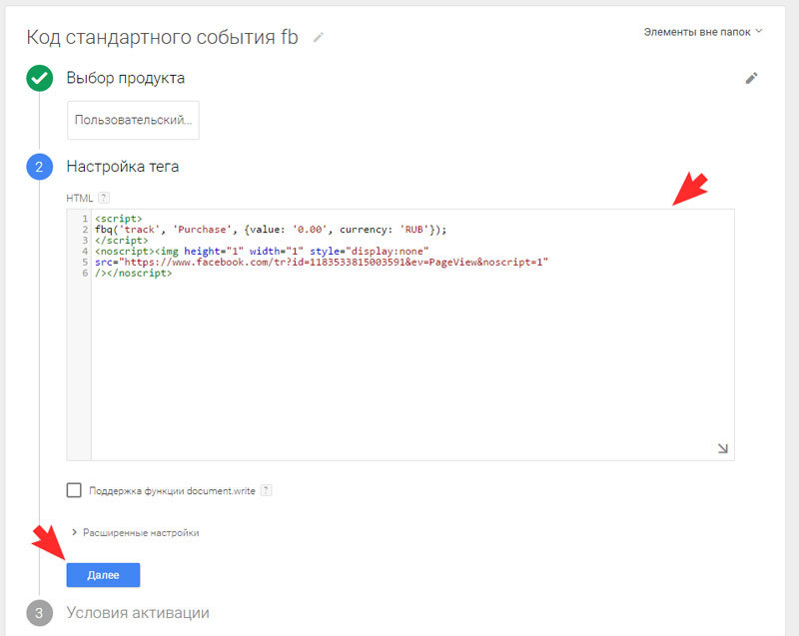Click the 'Выбор продукта' step heading
This screenshot has height=636, width=799.
pos(126,78)
